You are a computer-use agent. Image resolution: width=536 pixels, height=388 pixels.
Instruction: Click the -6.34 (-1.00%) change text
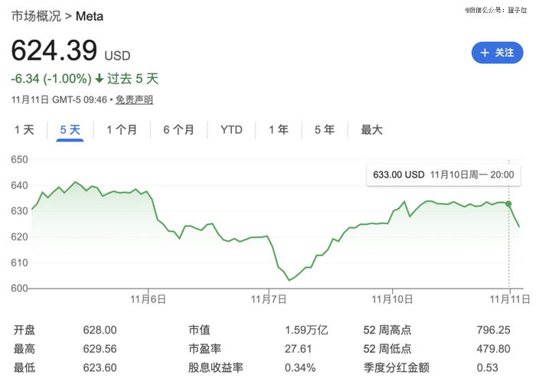point(51,79)
